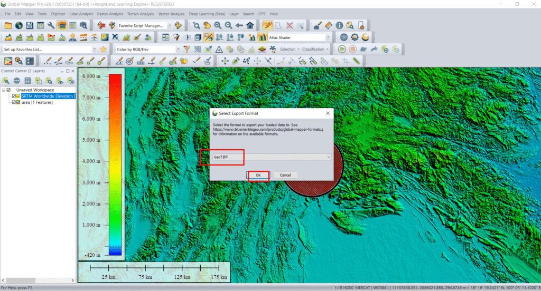Click the favorites star icon
541x291 pixels.
tap(103, 49)
